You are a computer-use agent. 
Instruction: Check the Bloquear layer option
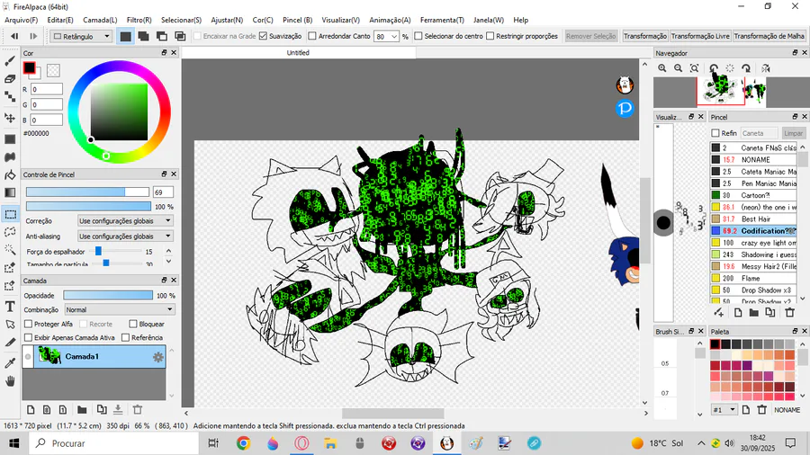[133, 324]
